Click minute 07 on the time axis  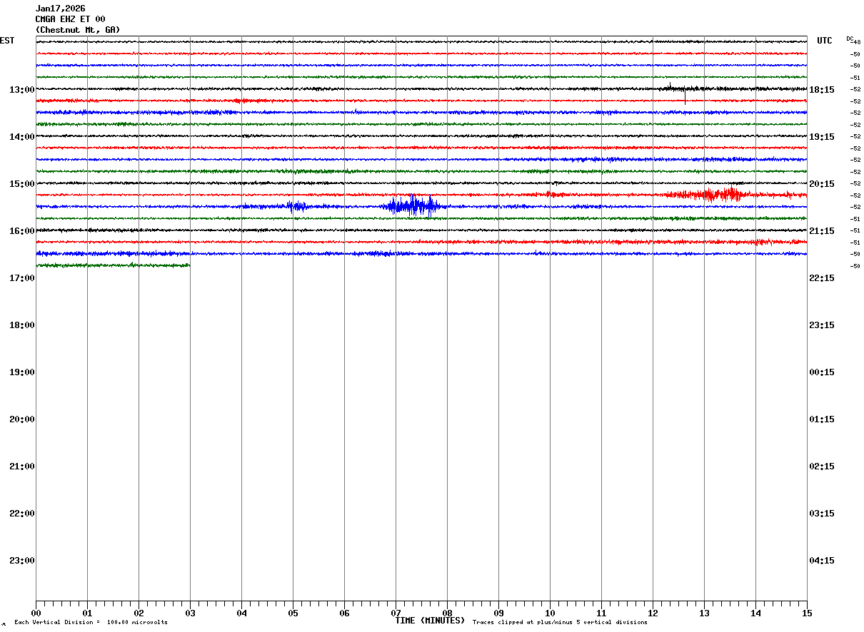(396, 613)
